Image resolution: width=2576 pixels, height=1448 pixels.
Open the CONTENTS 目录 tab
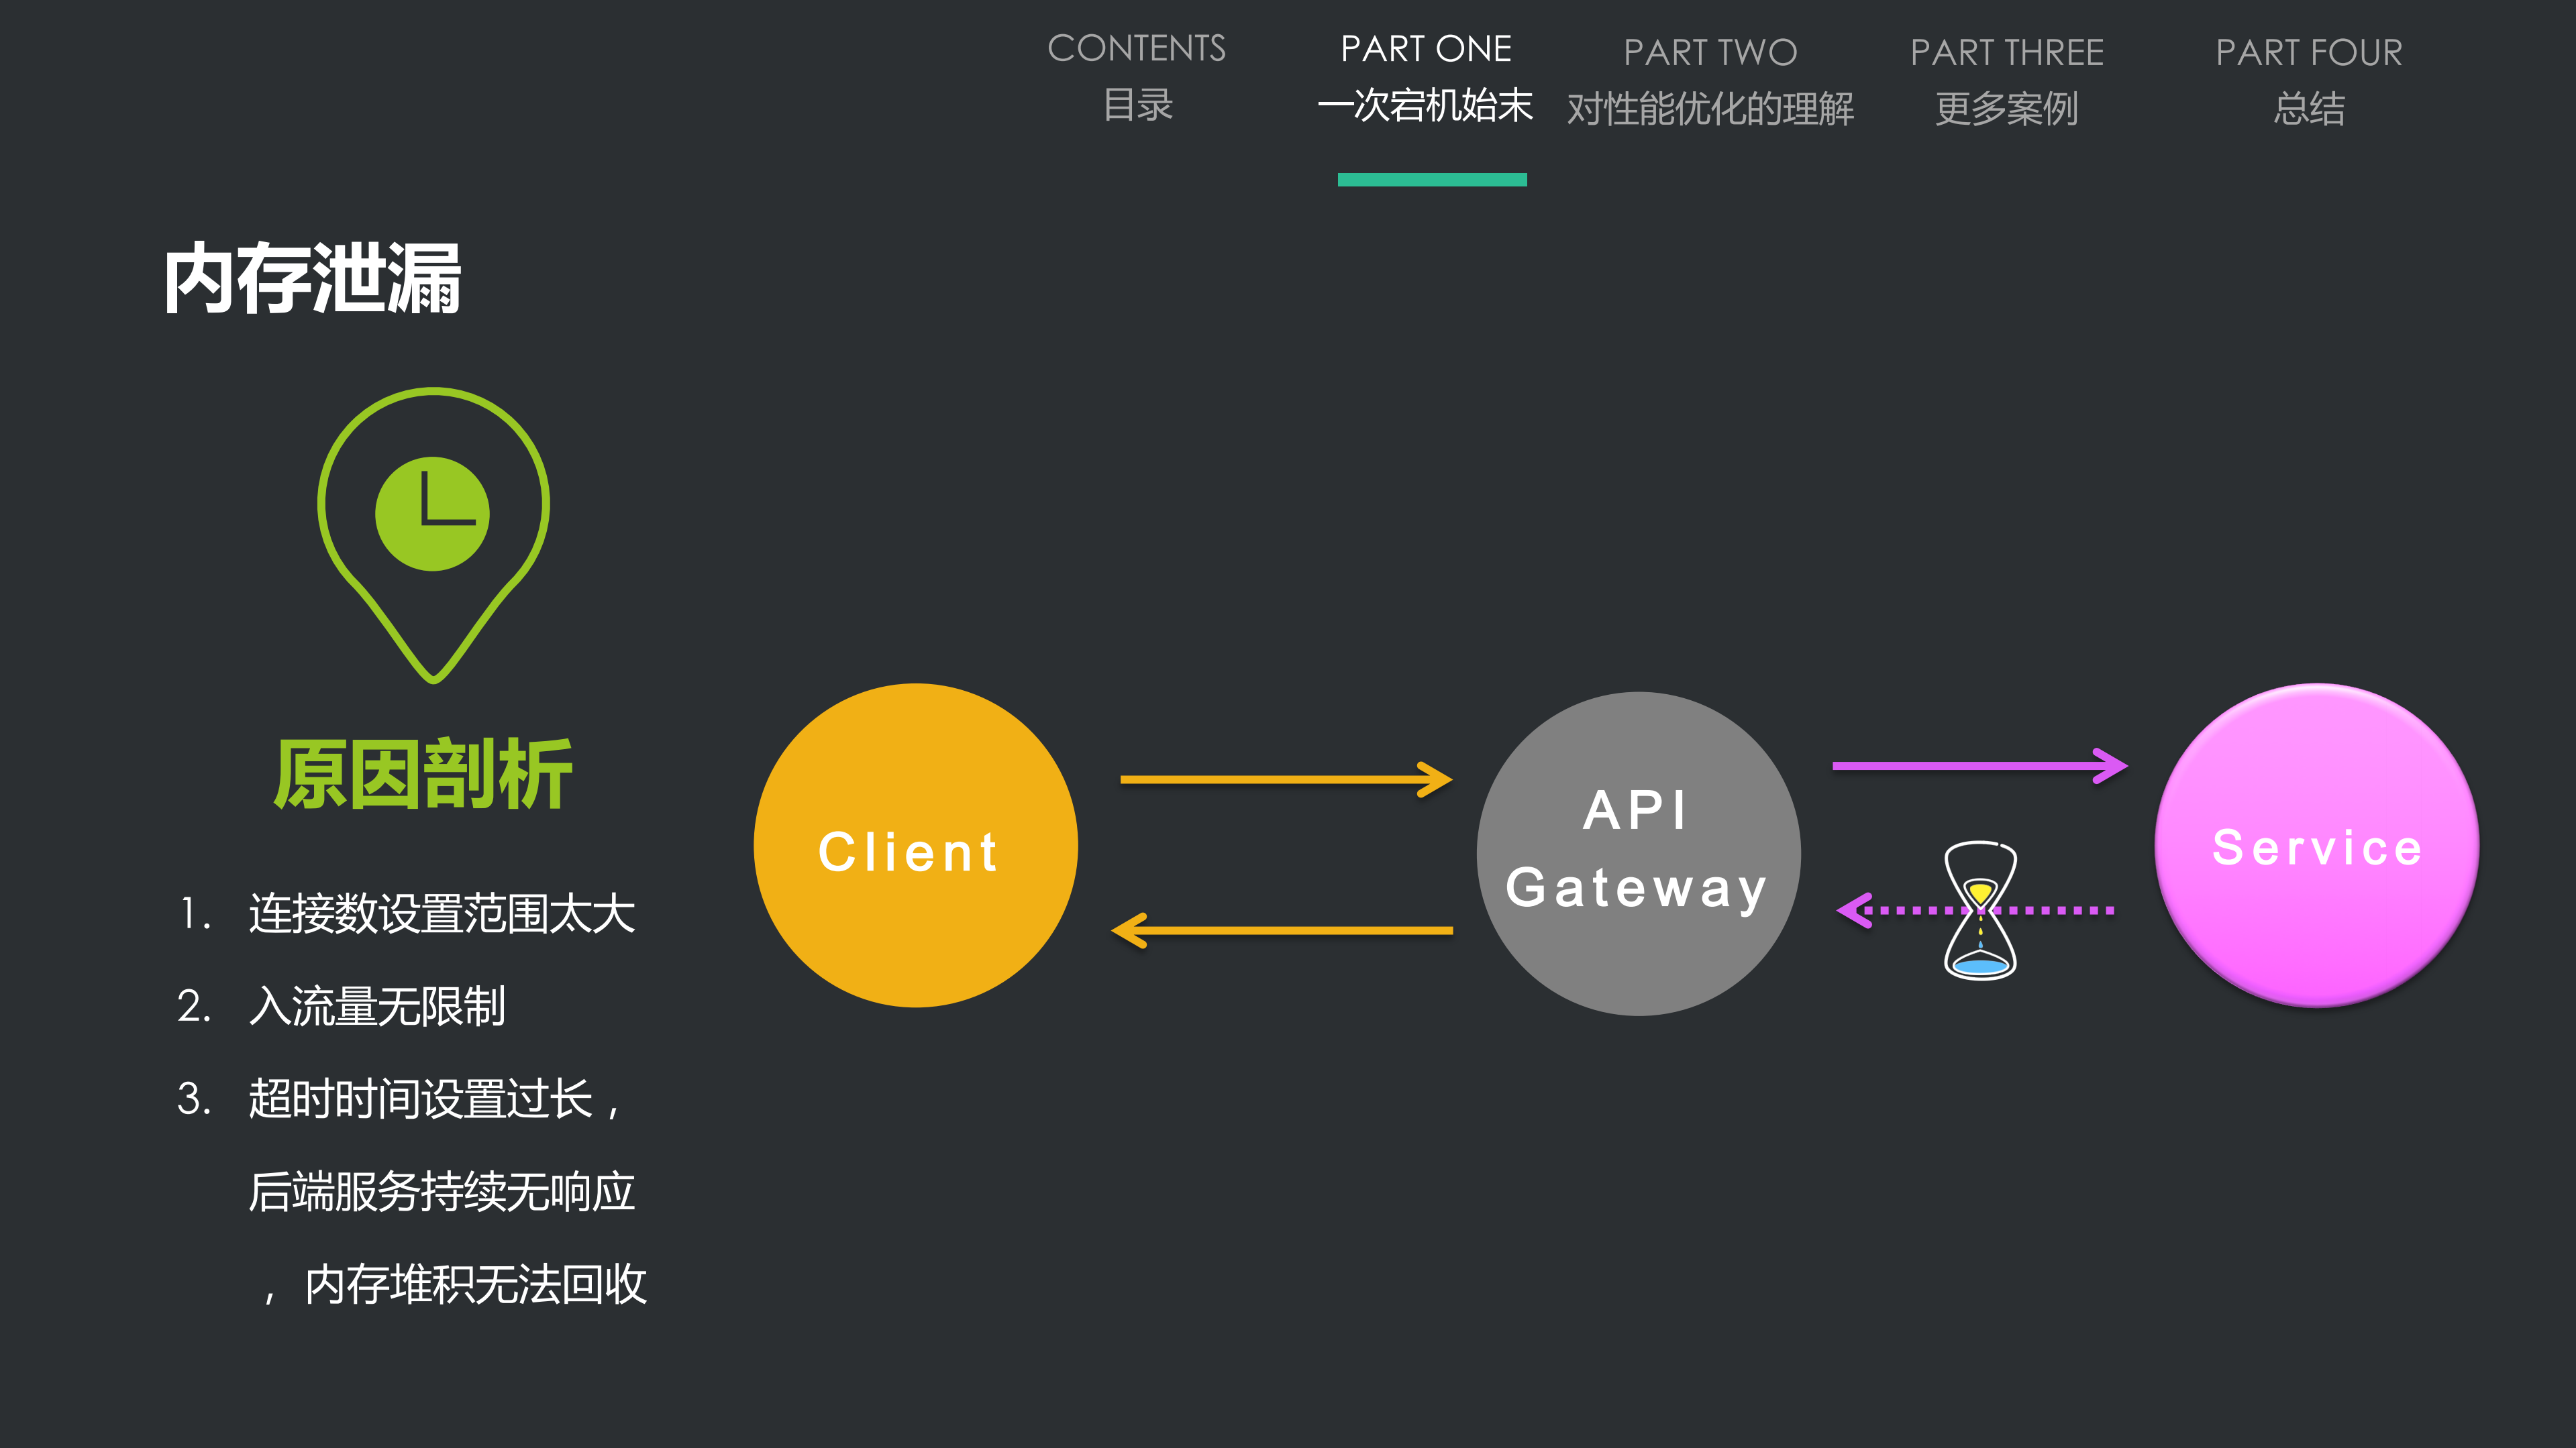[x=1137, y=76]
